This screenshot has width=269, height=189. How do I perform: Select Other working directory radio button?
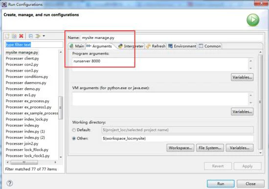pos(74,138)
